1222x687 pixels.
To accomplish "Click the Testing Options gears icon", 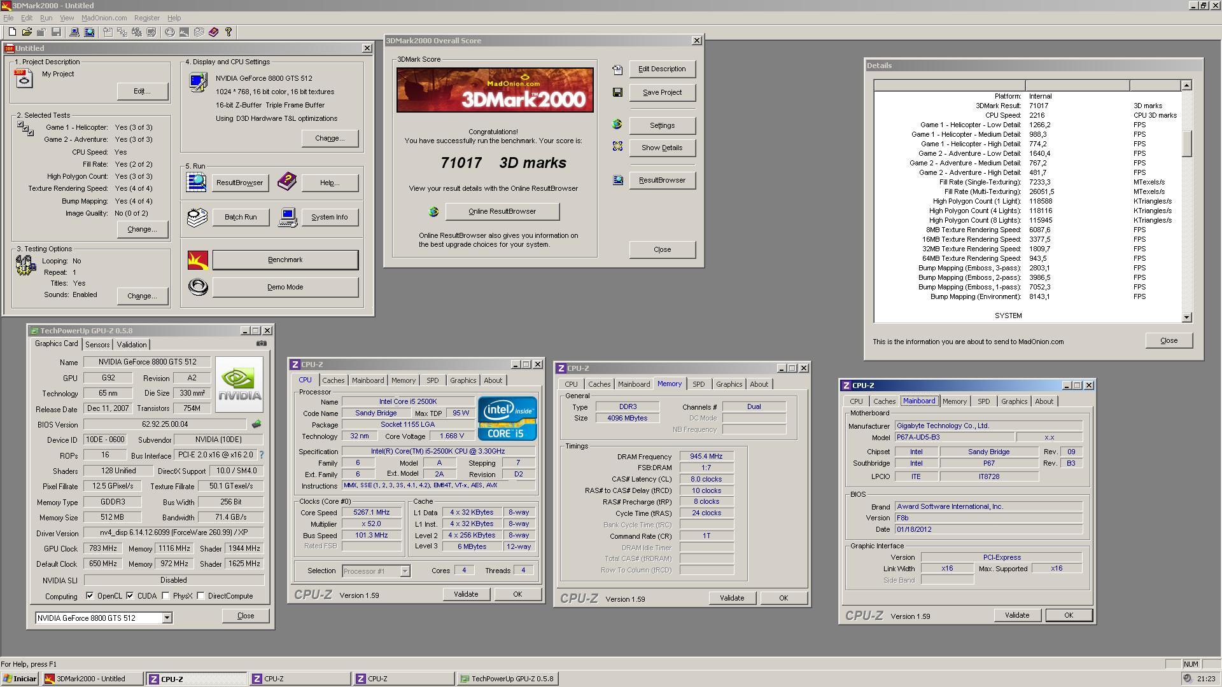I will [25, 265].
